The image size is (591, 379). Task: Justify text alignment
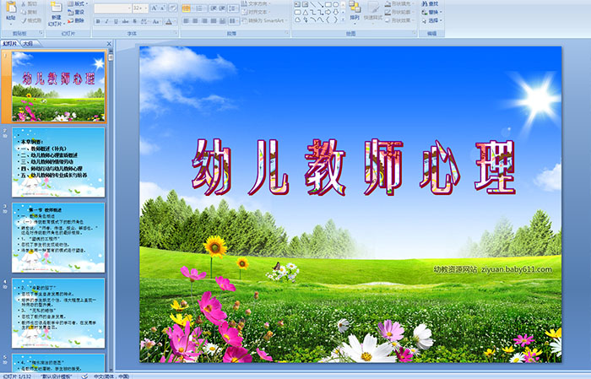tap(214, 21)
